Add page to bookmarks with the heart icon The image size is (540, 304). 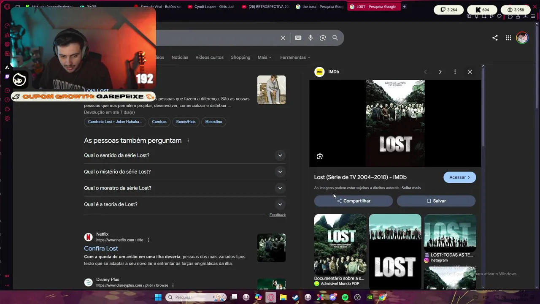tap(499, 16)
